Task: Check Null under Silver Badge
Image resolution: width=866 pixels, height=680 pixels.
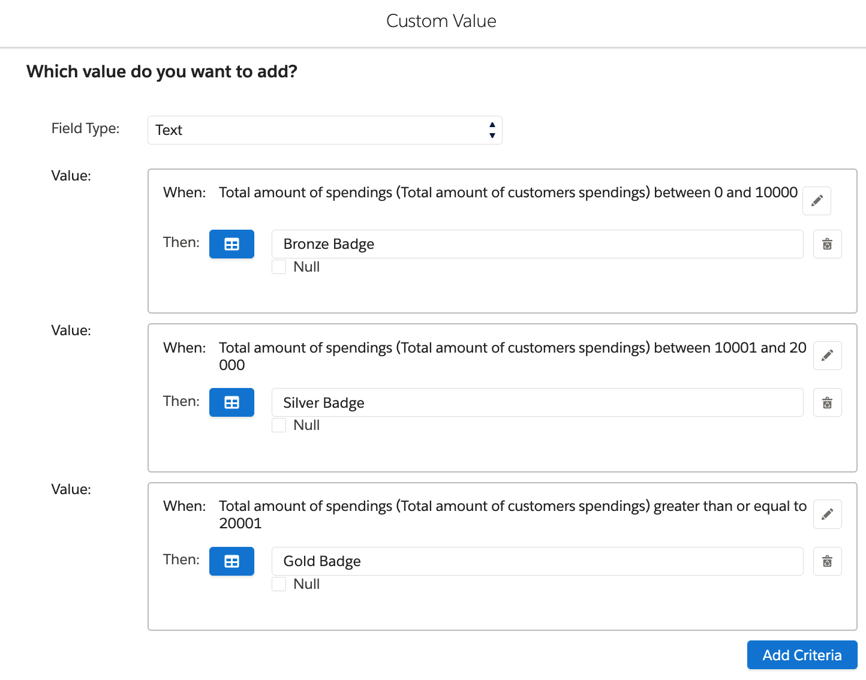Action: (x=279, y=425)
